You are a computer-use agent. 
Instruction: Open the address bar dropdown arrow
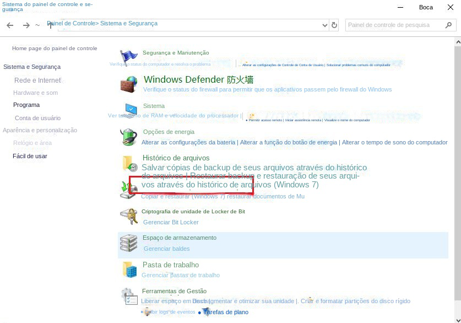click(326, 25)
